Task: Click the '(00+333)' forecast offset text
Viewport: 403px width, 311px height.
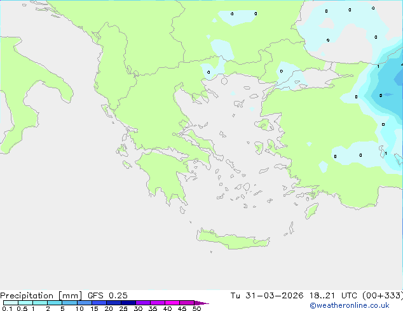Action: (383, 296)
